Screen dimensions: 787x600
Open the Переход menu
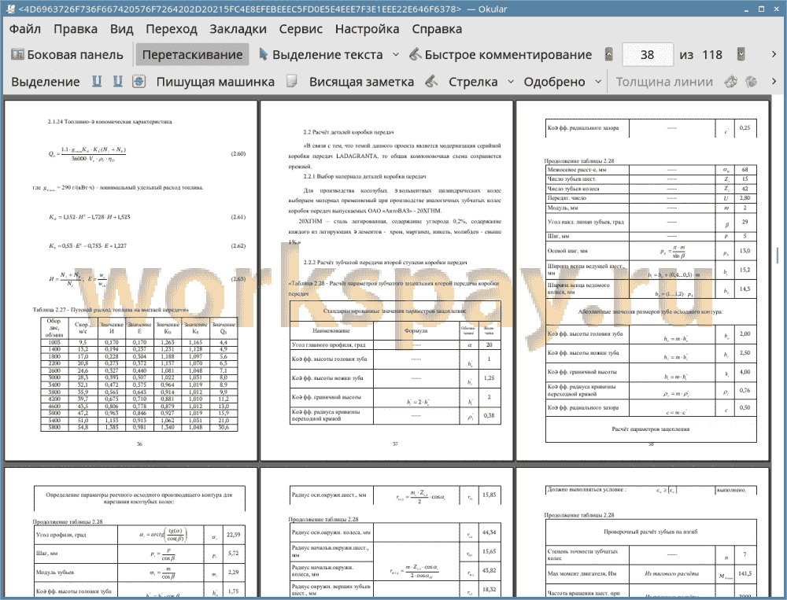click(x=171, y=29)
